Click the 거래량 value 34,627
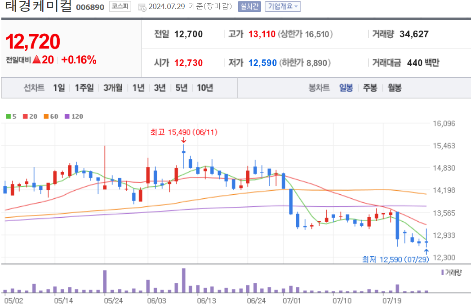This screenshot has height=304, width=471. click(414, 34)
